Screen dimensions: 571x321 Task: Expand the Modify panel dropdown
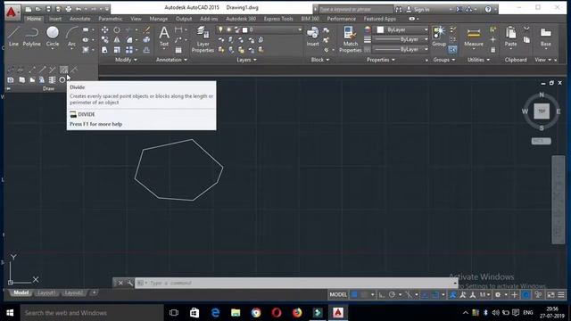click(x=126, y=60)
